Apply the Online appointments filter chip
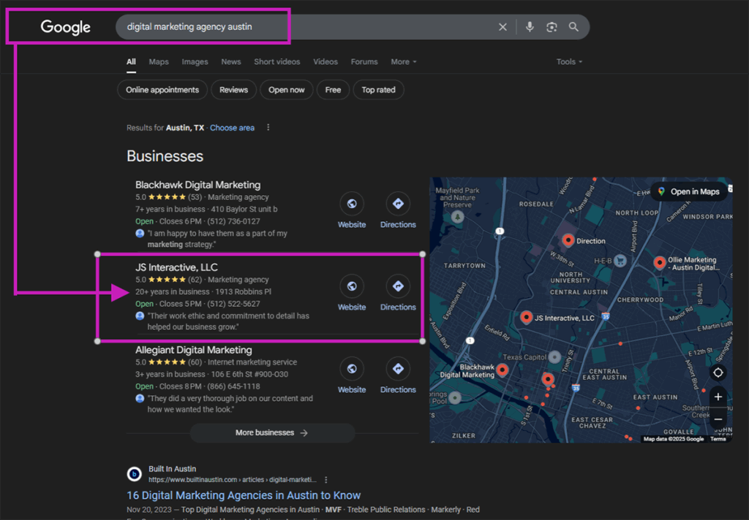Viewport: 749px width, 520px height. (x=162, y=90)
